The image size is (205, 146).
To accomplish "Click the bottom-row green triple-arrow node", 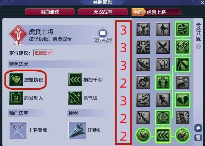I will click(163, 135).
